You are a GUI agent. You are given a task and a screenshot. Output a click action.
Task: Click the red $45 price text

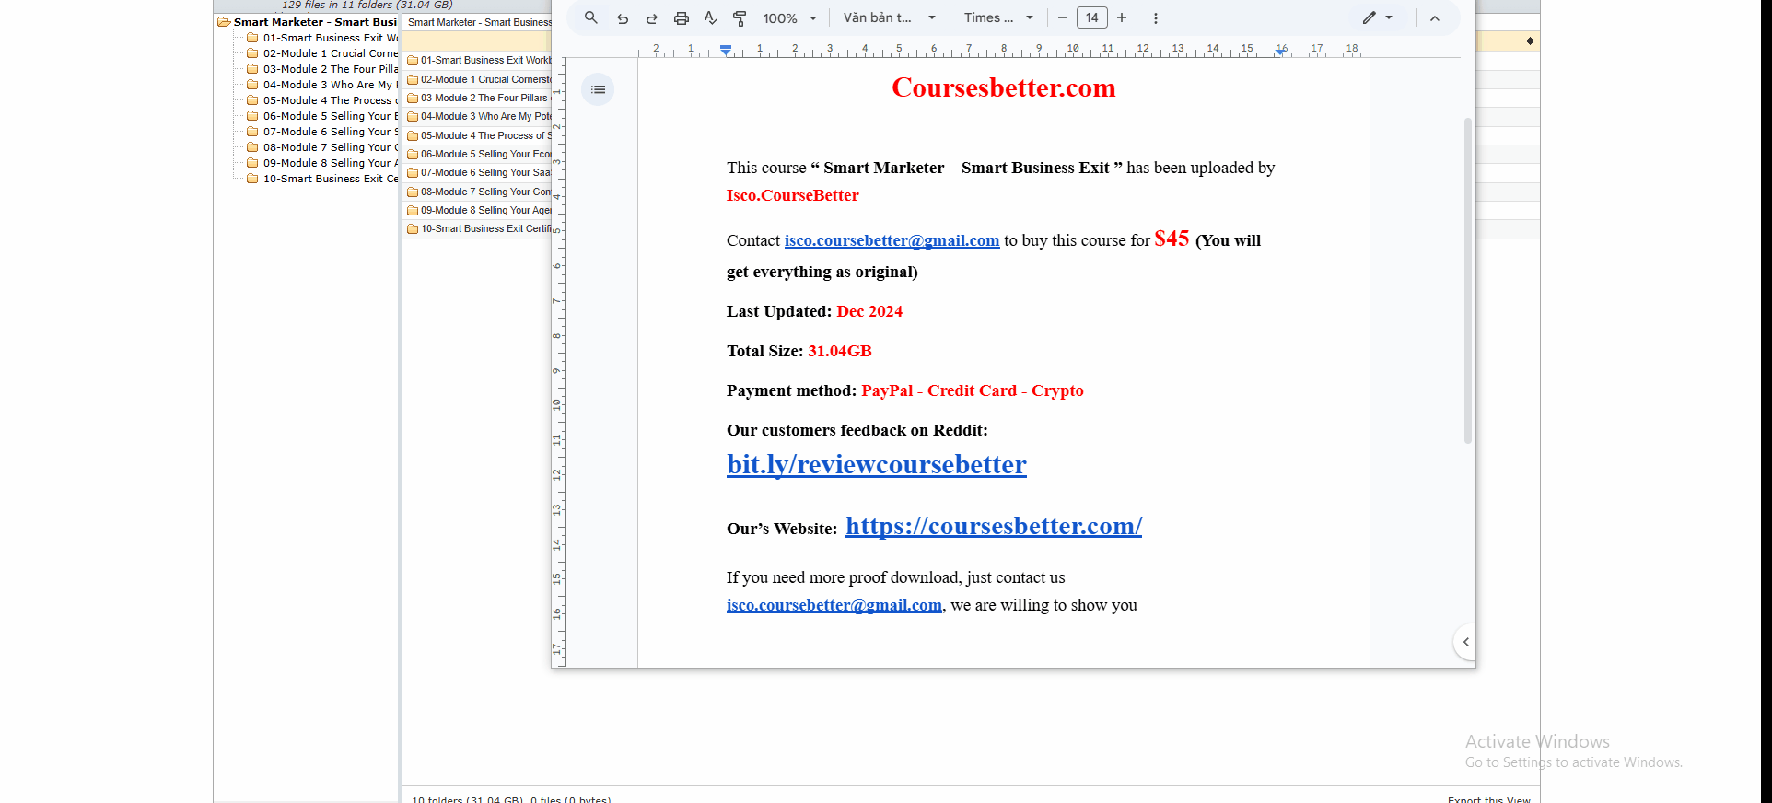1172,239
